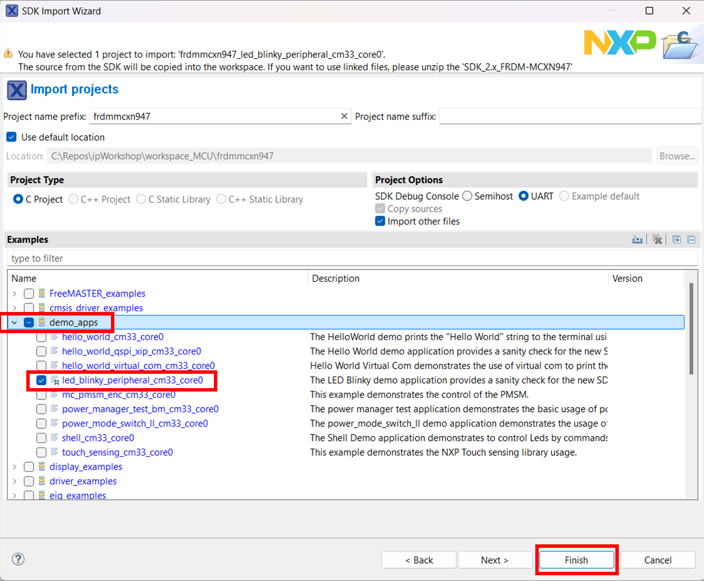The width and height of the screenshot is (704, 581).
Task: Click the Description column header
Action: click(458, 278)
